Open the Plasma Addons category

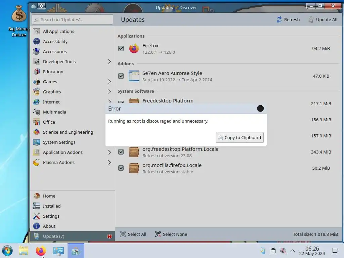pos(73,162)
